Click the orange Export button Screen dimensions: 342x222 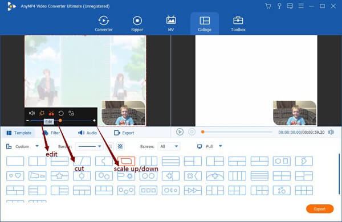click(x=320, y=209)
